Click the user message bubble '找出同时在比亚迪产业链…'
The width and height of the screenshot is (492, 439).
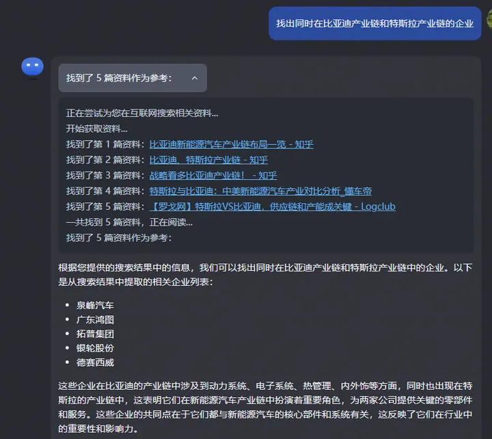click(375, 23)
